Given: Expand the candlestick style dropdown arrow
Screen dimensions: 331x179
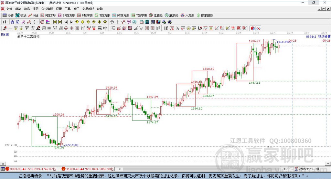Looking at the screenshot, I should coord(38,22).
